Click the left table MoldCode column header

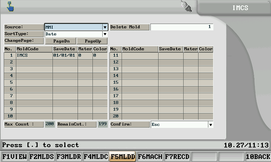coord(35,49)
